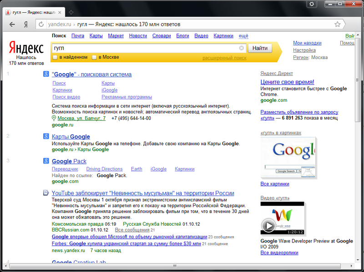Open 'расширенный поиск' link
The height and width of the screenshot is (272, 364).
tap(224, 58)
